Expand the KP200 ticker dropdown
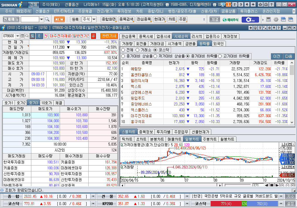 187,204
